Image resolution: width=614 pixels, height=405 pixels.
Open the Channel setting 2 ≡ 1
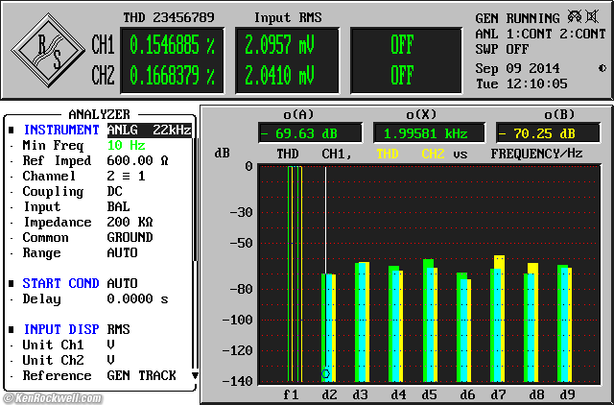pyautogui.click(x=126, y=176)
